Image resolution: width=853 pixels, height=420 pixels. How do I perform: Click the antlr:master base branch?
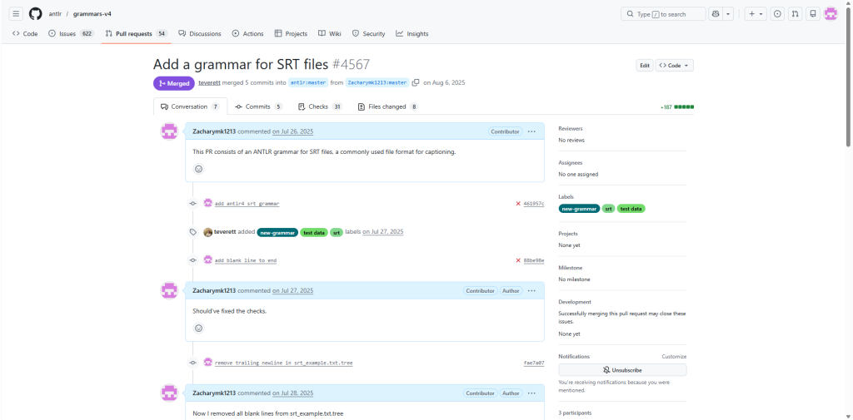308,82
